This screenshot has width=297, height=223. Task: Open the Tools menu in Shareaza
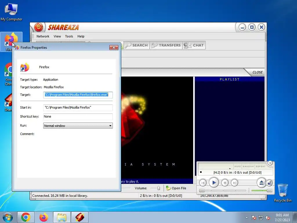click(69, 36)
